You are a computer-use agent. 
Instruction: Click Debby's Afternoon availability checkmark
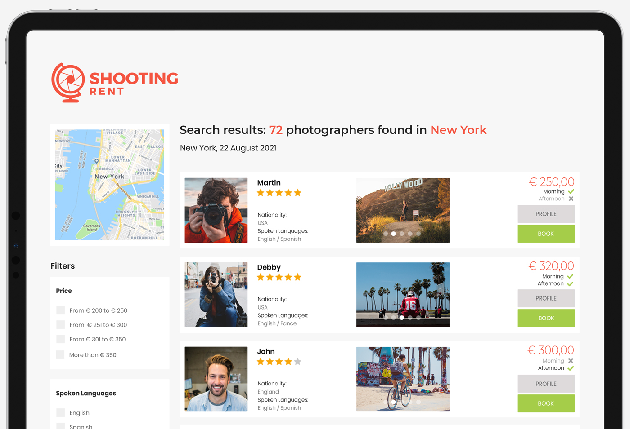click(570, 283)
